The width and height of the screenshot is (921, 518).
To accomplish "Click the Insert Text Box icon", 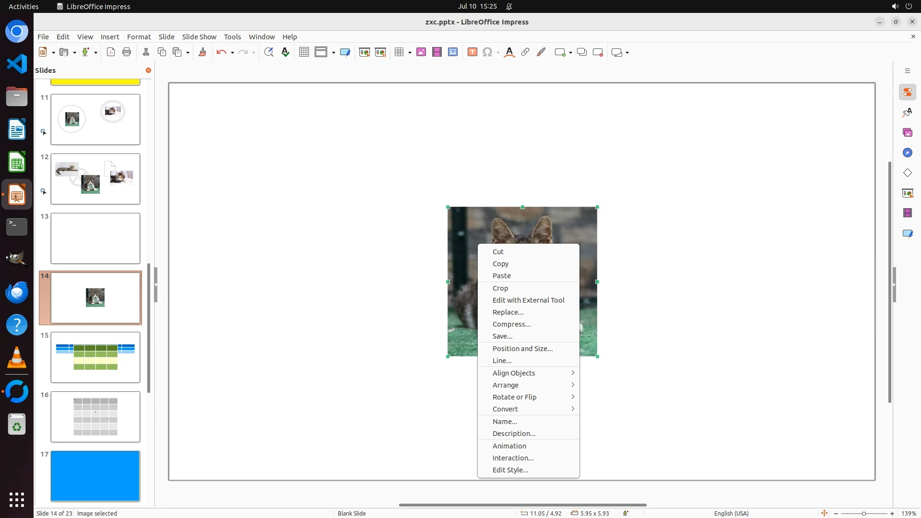I will point(472,52).
